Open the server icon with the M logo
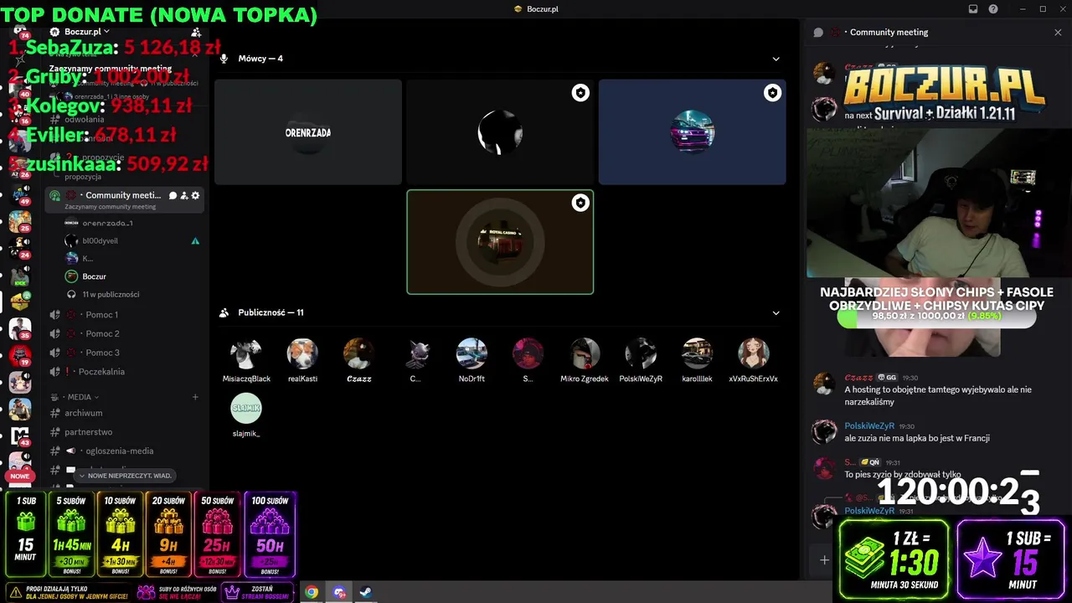 pos(19,435)
